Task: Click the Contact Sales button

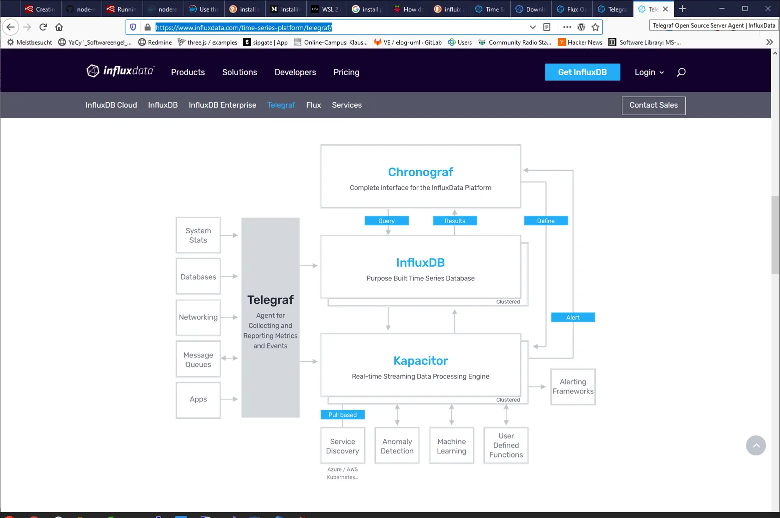Action: coord(653,105)
